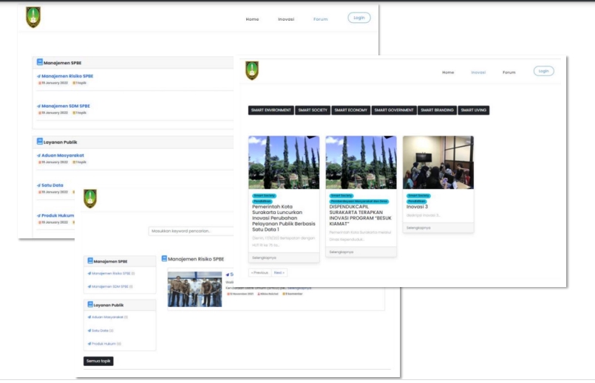595x383 pixels.
Task: Open Manajemen Risiko SPBE forum topic in Forum window
Action: [x=67, y=76]
